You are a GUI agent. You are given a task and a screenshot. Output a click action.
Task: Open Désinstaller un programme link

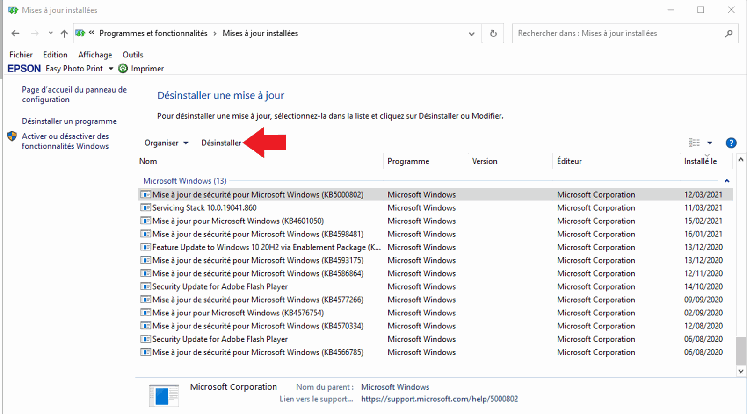(69, 121)
